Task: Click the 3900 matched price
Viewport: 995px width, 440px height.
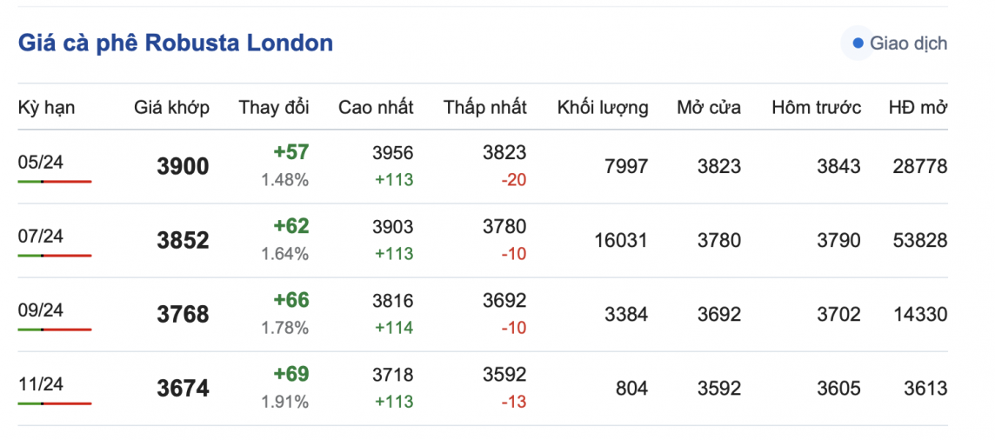Action: [x=183, y=166]
